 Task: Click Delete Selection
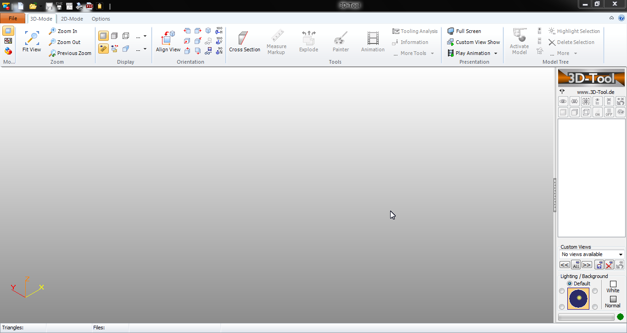point(571,42)
